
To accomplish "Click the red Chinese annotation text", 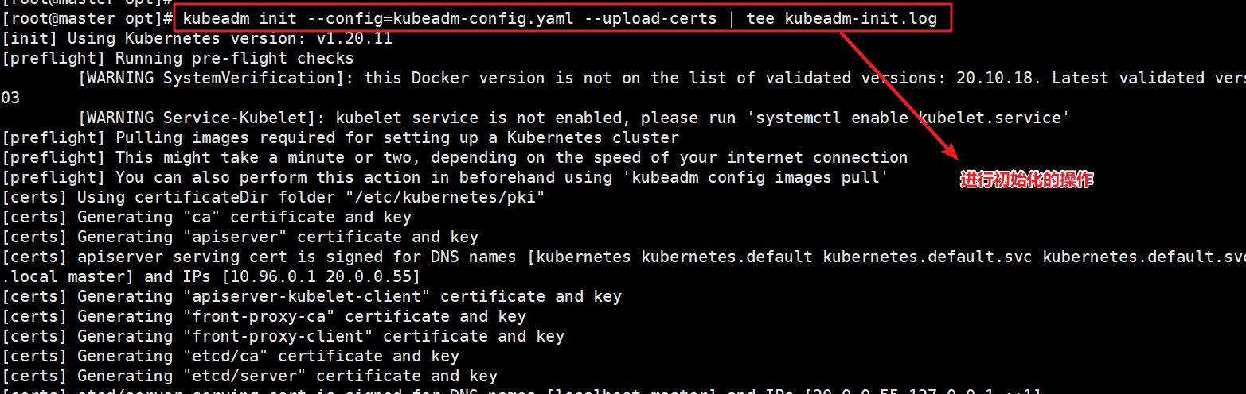I will pyautogui.click(x=1026, y=181).
